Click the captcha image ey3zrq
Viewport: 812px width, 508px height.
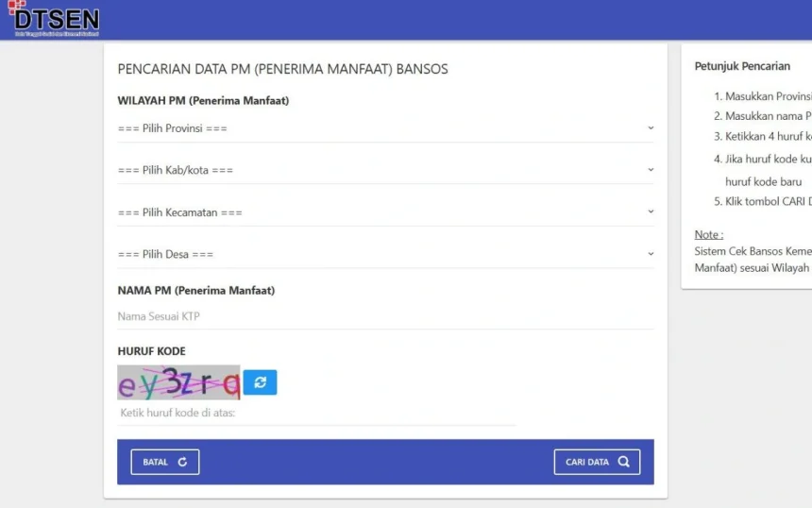(178, 382)
